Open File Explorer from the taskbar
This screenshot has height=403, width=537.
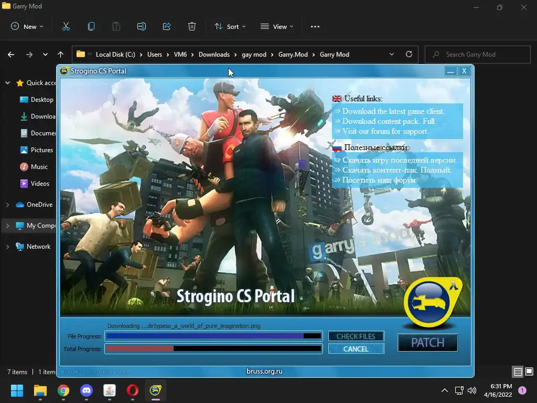40,390
